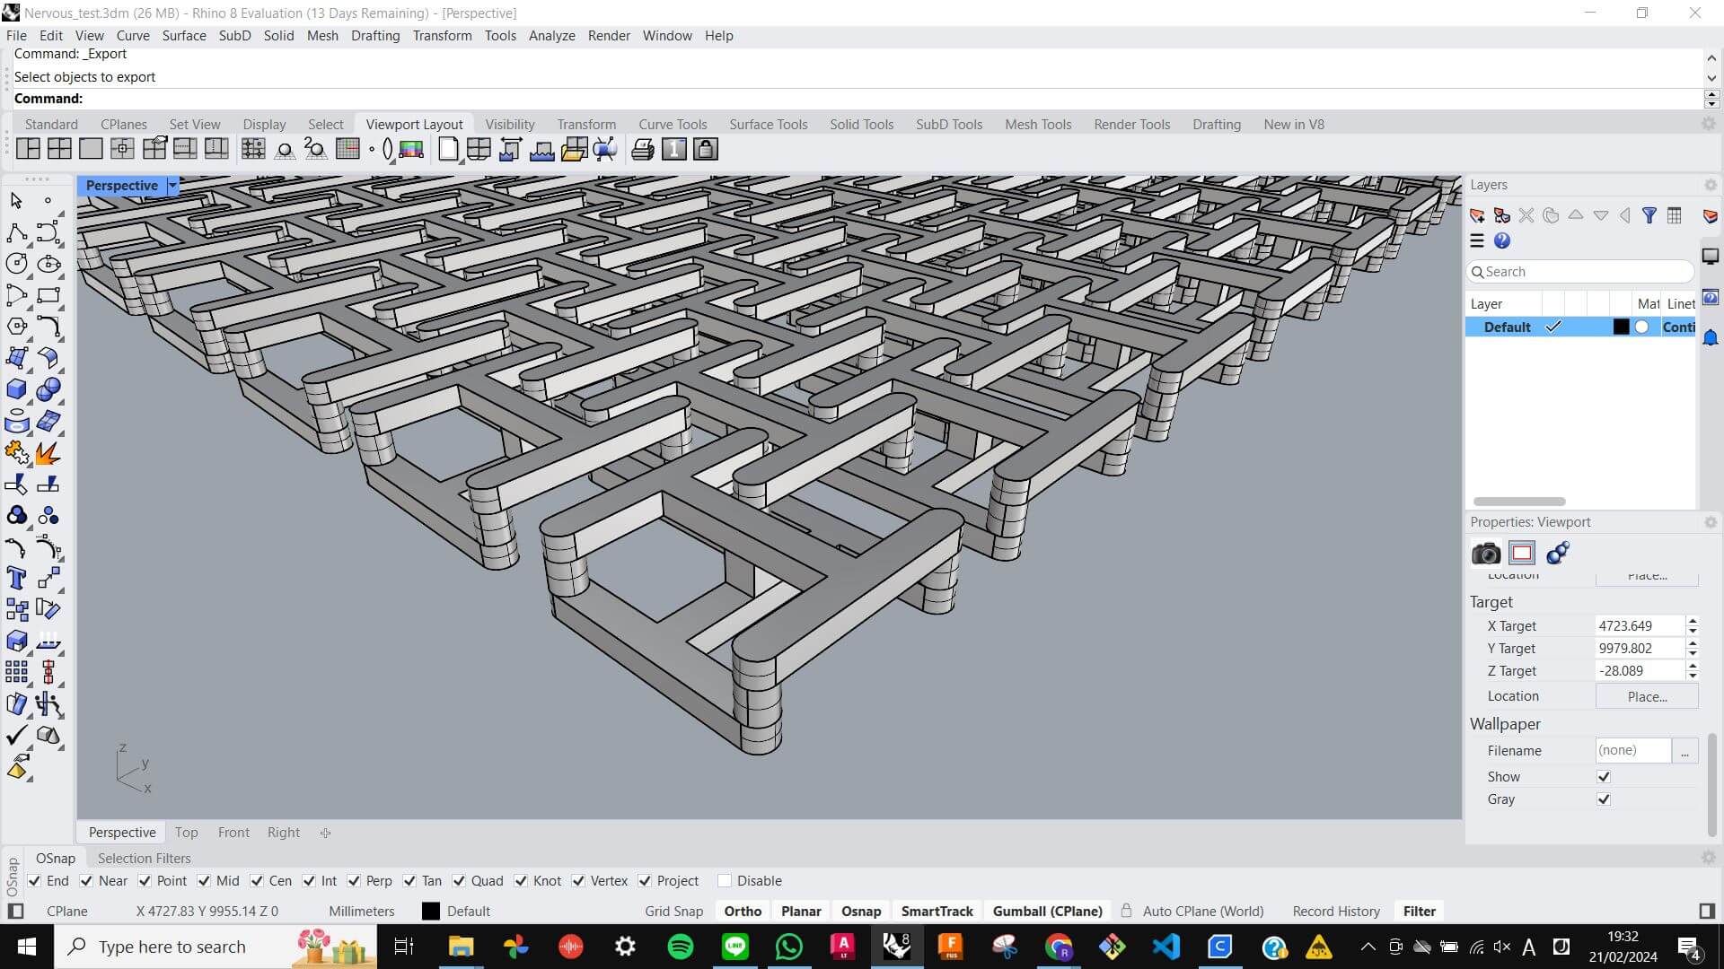The image size is (1724, 969).
Task: Toggle the Quad osnap checkbox
Action: [459, 881]
